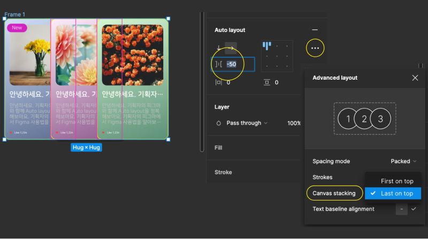Click the Hug × Hug size label
The width and height of the screenshot is (428, 239).
86,148
